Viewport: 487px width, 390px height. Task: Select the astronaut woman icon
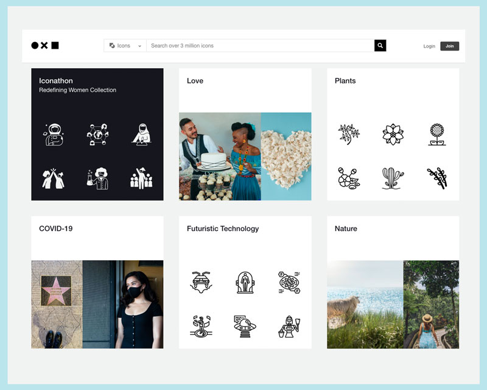(54, 135)
